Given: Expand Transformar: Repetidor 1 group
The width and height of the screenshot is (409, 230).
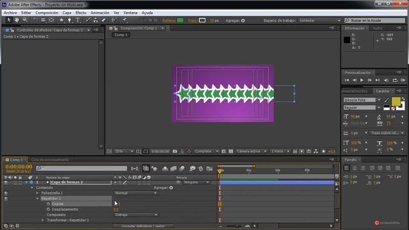Looking at the screenshot, I should (43, 220).
